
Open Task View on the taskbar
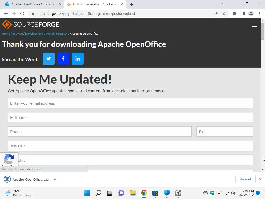coord(109,193)
